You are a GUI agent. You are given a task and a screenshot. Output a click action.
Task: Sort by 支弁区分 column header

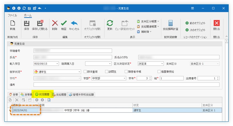(x=212, y=105)
